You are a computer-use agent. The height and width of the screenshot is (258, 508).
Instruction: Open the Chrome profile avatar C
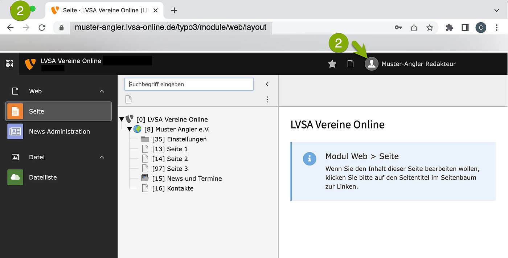coord(481,28)
